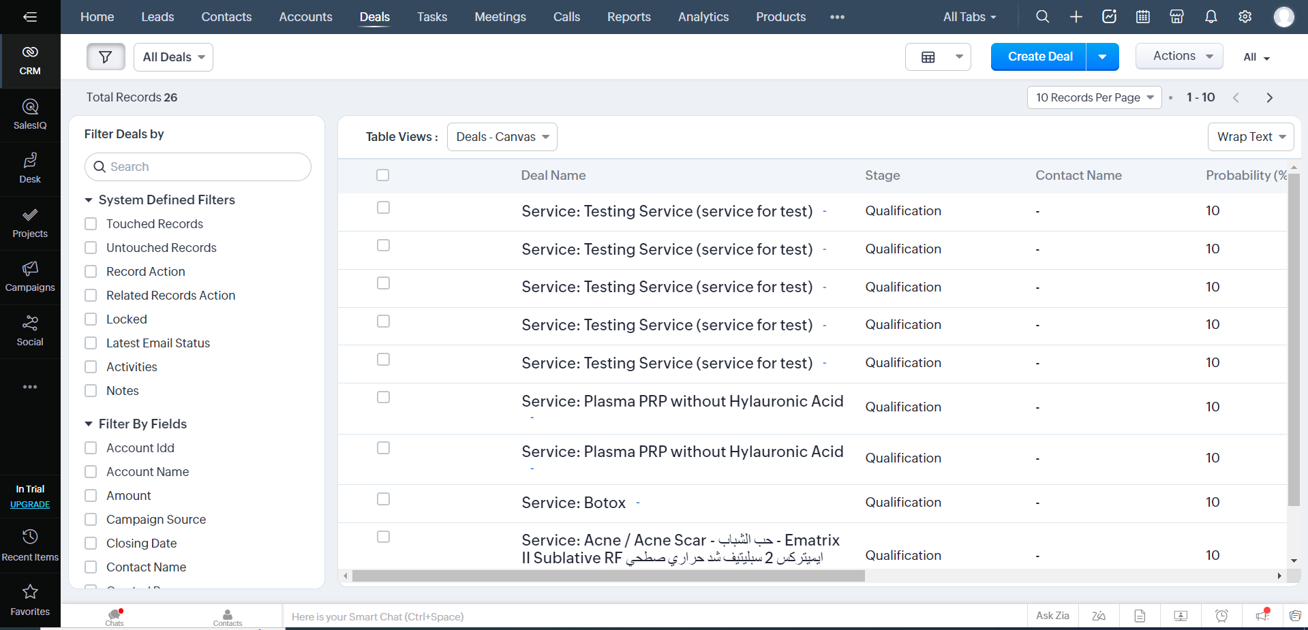1308x630 pixels.
Task: Check the Untouched Records filter
Action: tap(91, 248)
